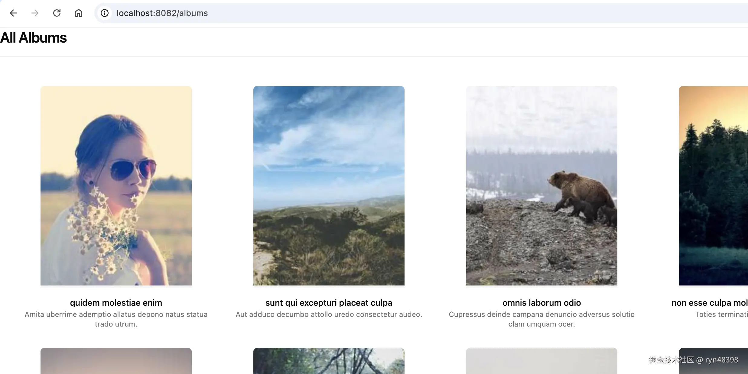Open the 'sunt qui excepturi placeat culpa' album
The image size is (748, 374).
[x=328, y=303]
